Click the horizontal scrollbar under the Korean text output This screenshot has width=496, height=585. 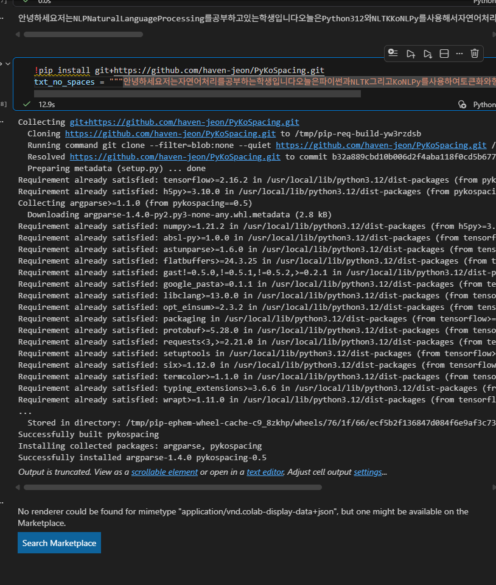tap(83, 34)
